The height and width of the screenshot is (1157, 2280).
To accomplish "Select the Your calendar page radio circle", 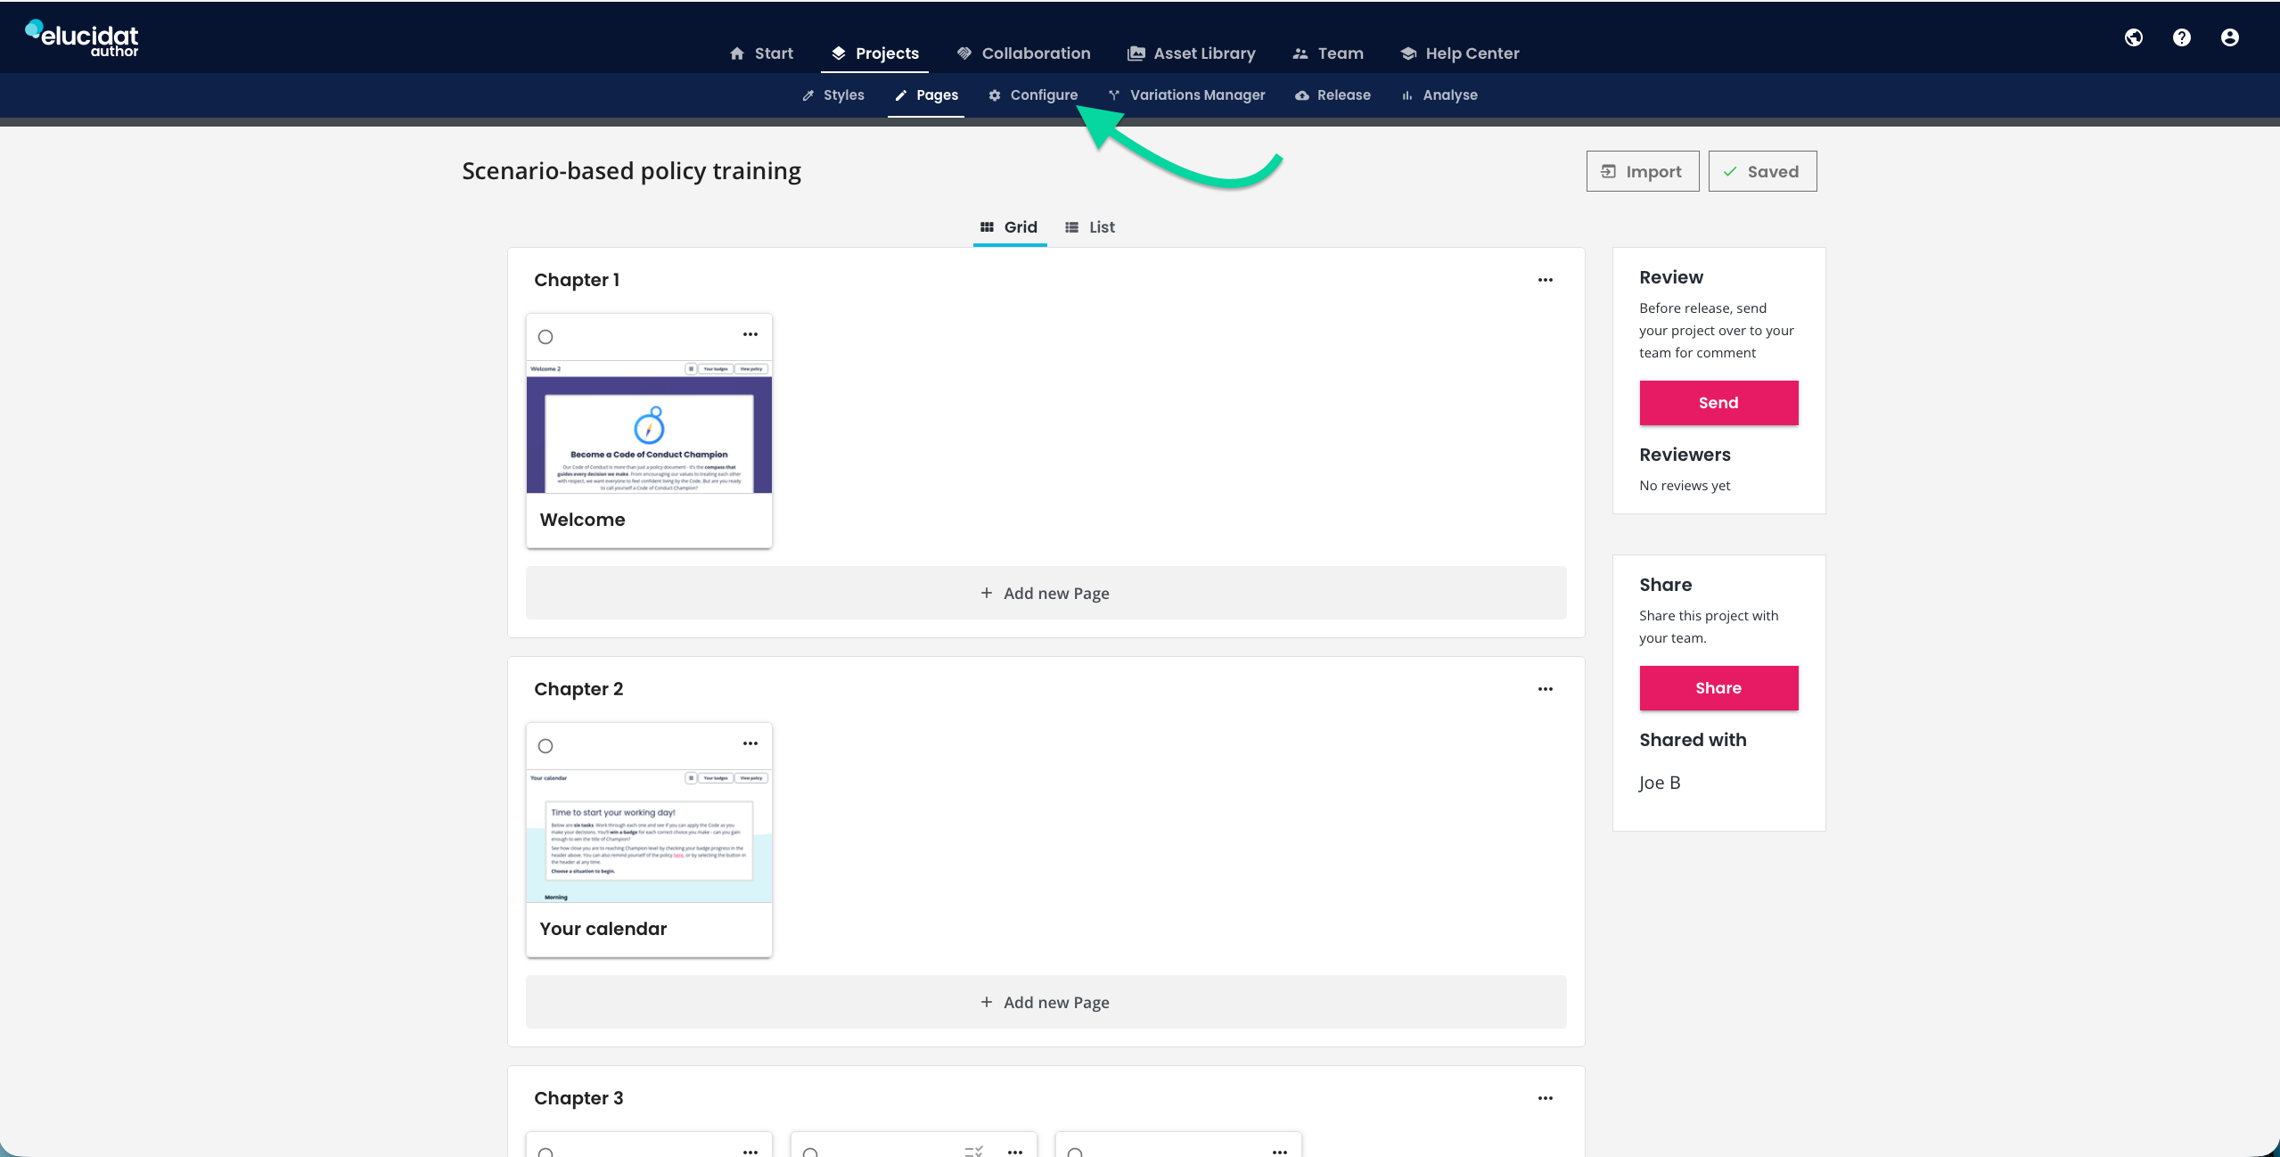I will [x=545, y=746].
